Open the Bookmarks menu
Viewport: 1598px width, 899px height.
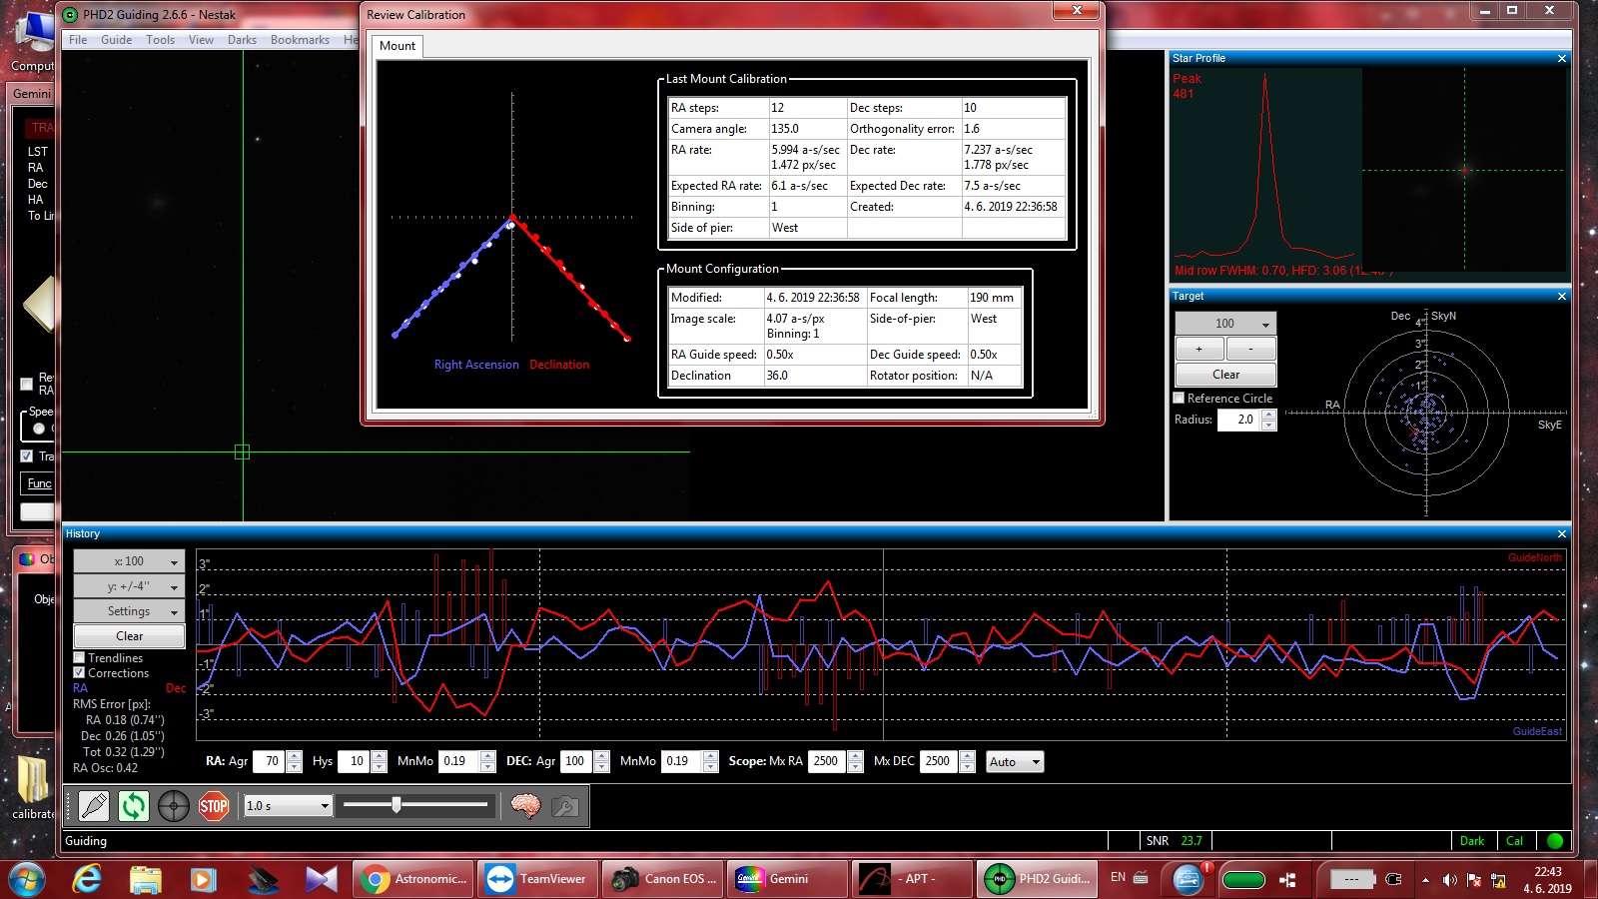point(300,40)
